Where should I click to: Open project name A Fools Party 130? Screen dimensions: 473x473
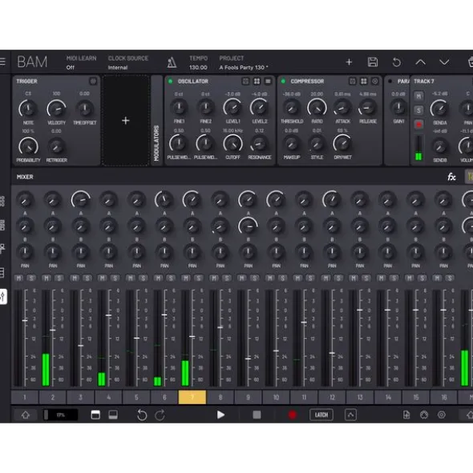tap(244, 67)
